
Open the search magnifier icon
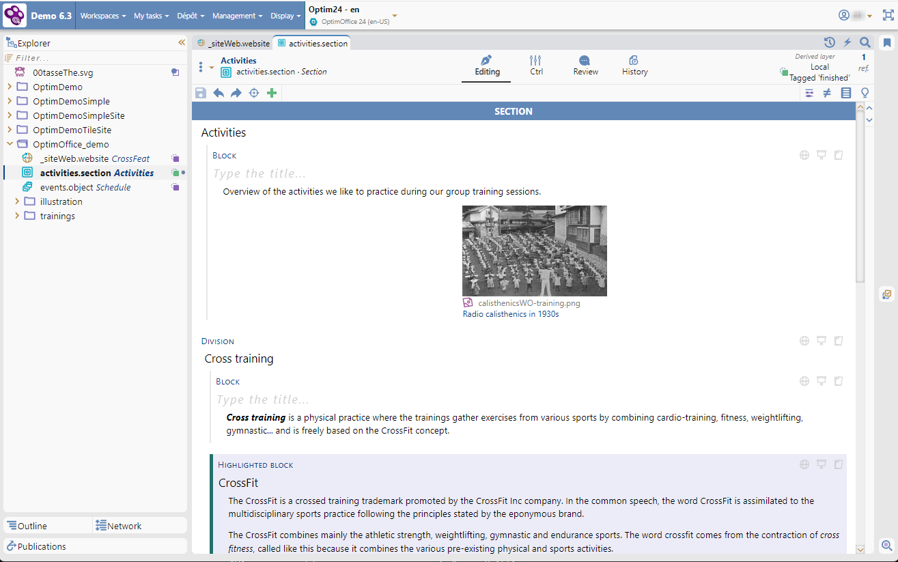pyautogui.click(x=865, y=42)
